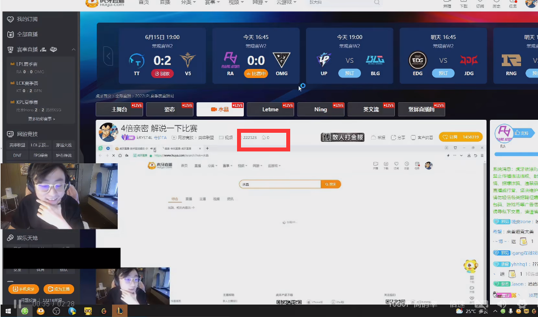
Task: Click the orange search button beside 水晶
Action: coord(331,184)
